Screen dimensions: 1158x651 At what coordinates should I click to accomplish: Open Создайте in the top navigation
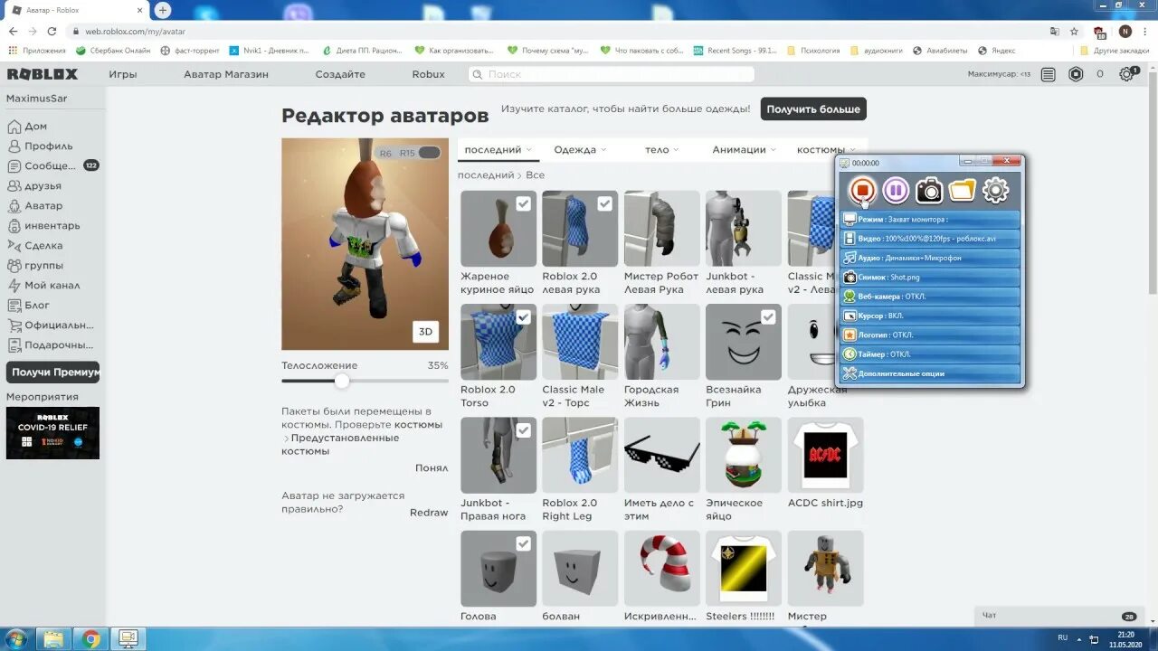(340, 74)
